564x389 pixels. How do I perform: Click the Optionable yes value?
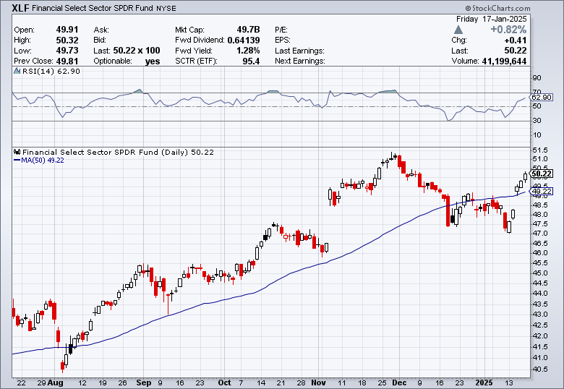[x=153, y=61]
